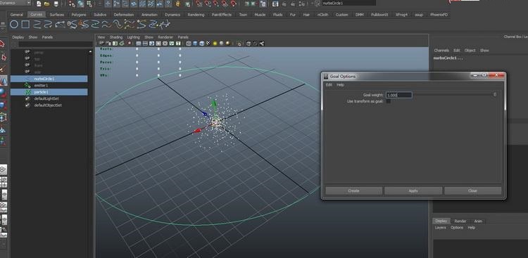Switch to the PhoenixFD shelf tab

[439, 15]
